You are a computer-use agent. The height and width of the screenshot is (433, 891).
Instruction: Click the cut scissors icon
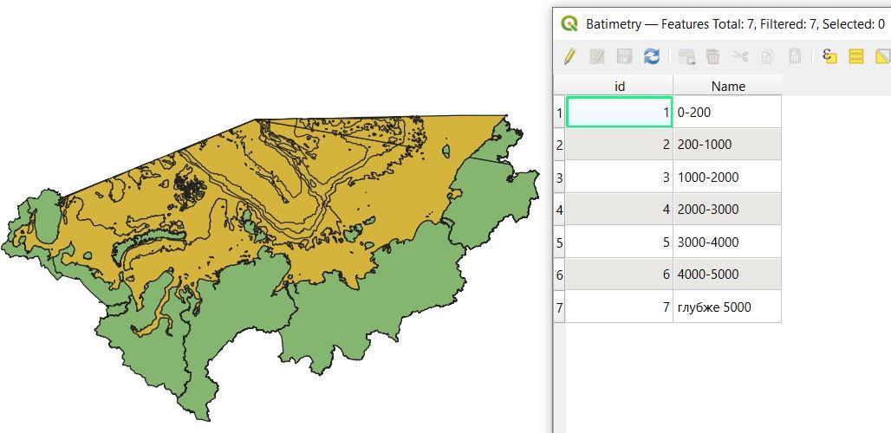tap(739, 56)
